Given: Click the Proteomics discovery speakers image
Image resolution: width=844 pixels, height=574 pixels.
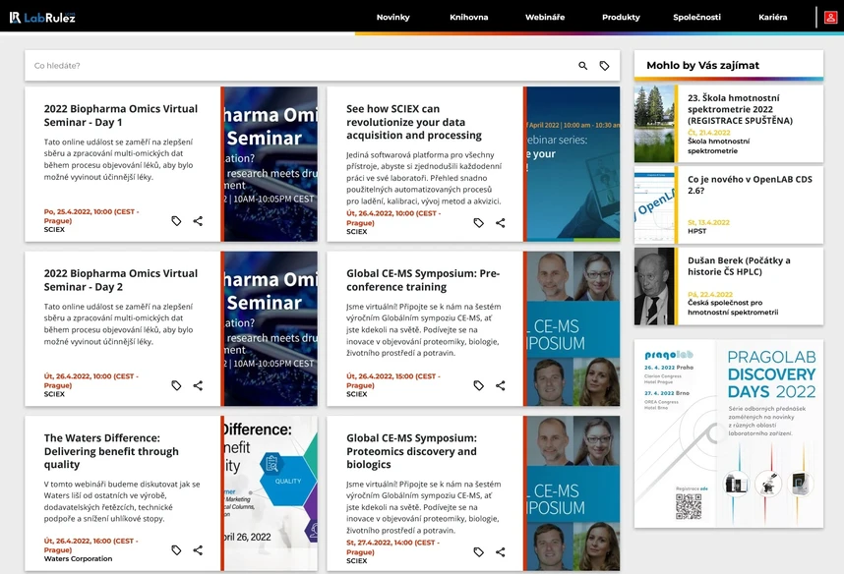Looking at the screenshot, I should (573, 493).
